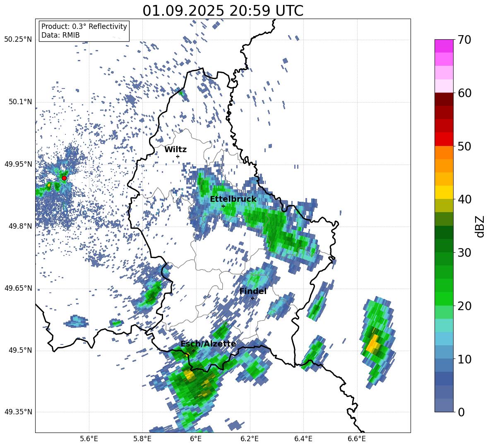
Task: Click the 'Data: RMIB' text
Action: 60,35
